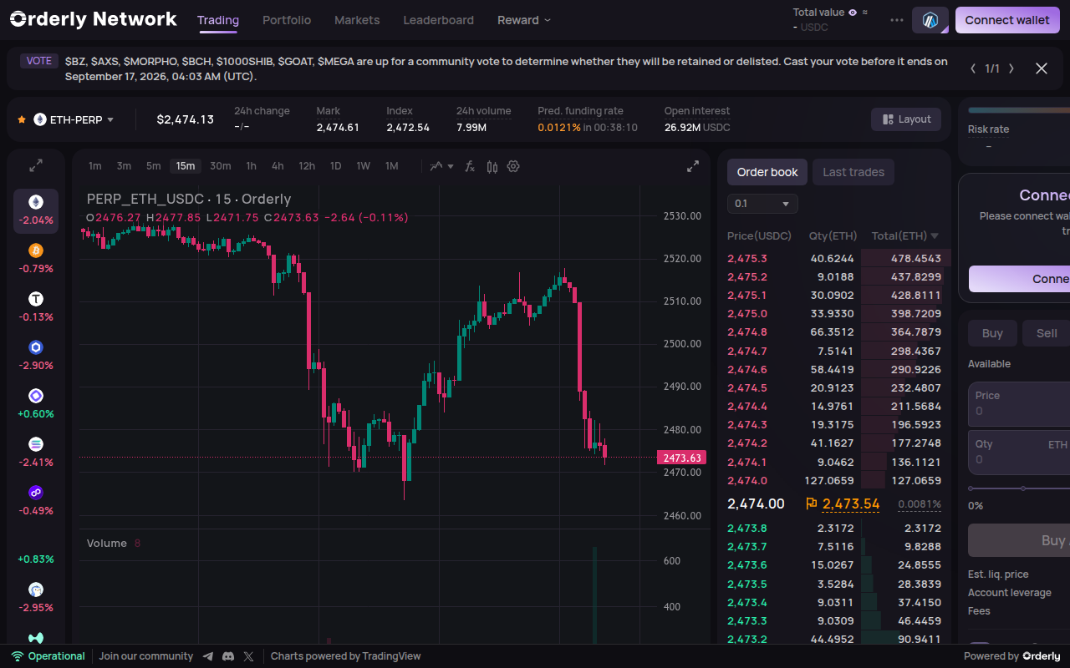
Task: Click the Orderly Network logo
Action: point(94,19)
